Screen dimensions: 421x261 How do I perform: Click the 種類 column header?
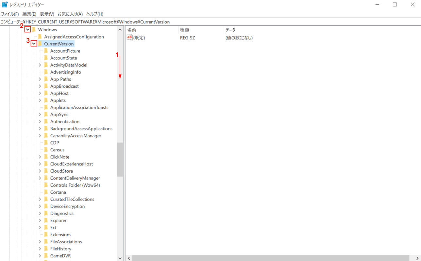[201, 30]
